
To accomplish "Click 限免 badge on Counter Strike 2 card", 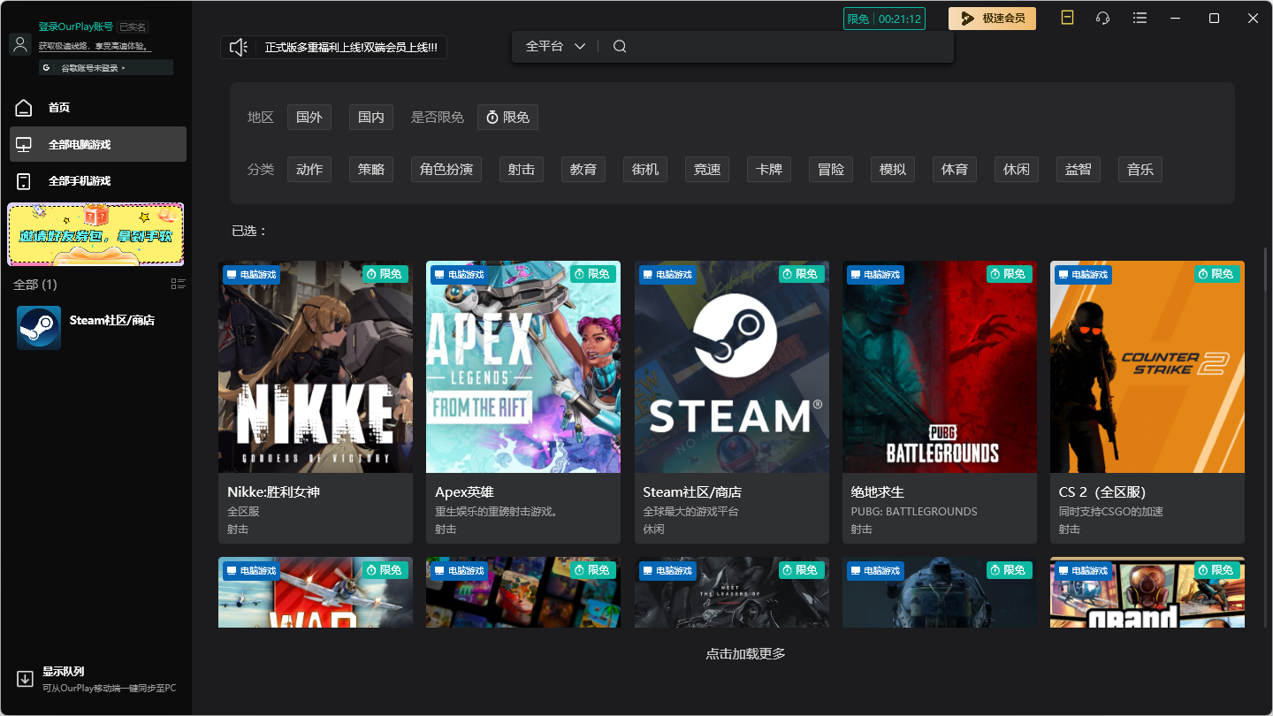I will [1217, 274].
